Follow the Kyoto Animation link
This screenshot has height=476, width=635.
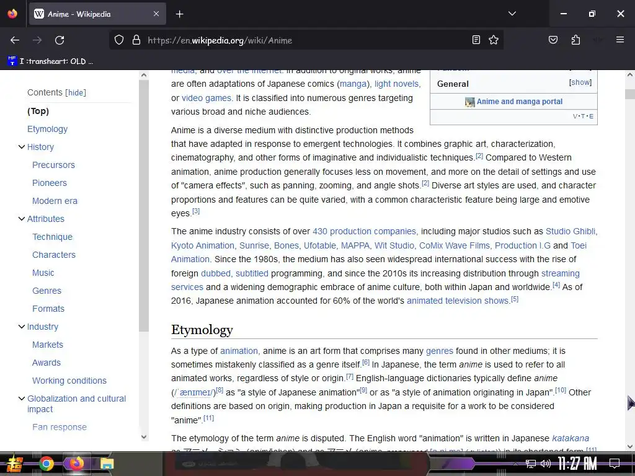pyautogui.click(x=203, y=245)
